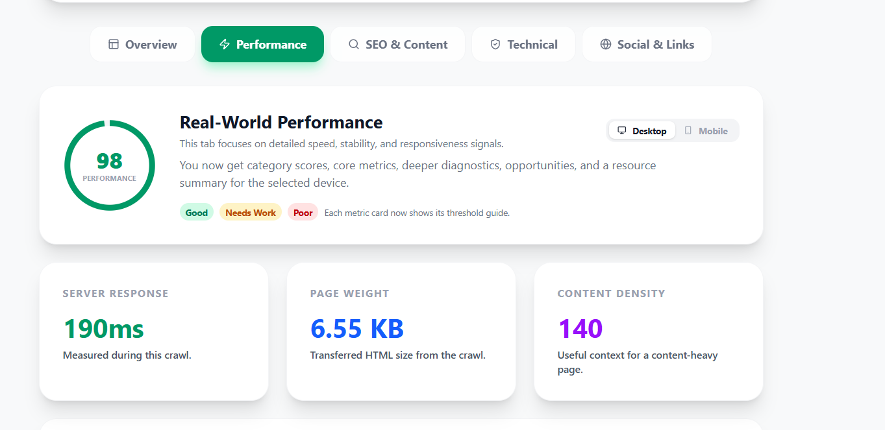Select the lightning bolt Performance icon
885x430 pixels.
(x=225, y=44)
